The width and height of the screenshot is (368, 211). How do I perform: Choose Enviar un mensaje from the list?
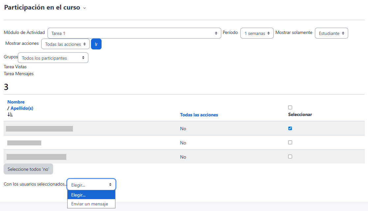(90, 204)
